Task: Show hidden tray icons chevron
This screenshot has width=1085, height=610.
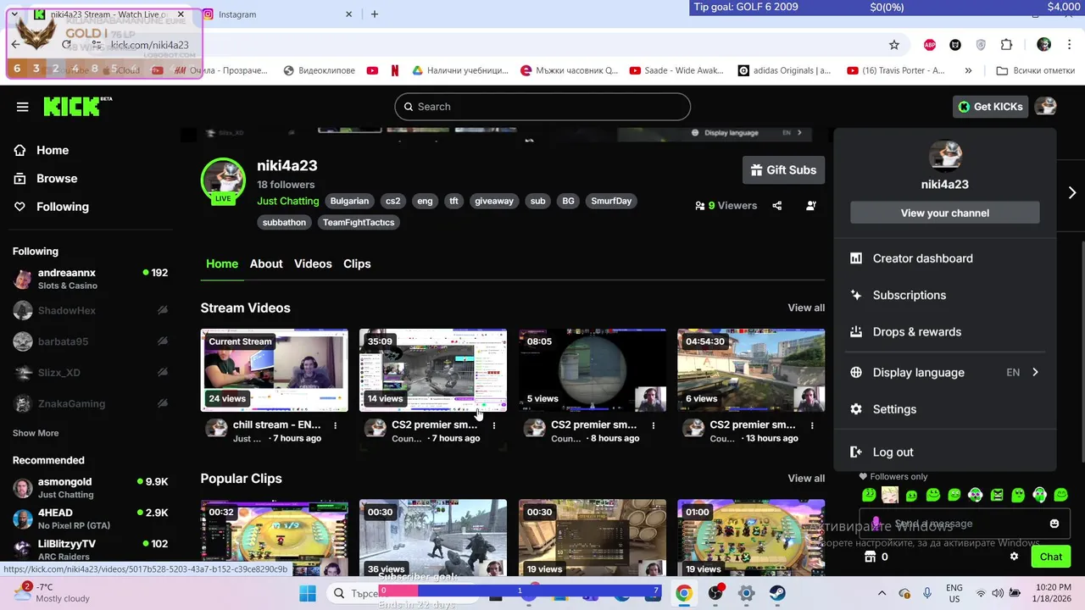Action: pyautogui.click(x=882, y=593)
